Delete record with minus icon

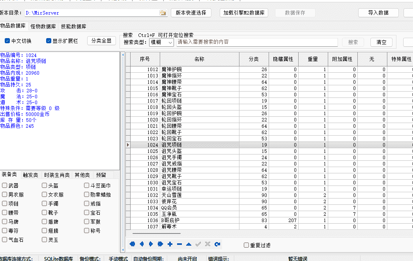click(179, 244)
